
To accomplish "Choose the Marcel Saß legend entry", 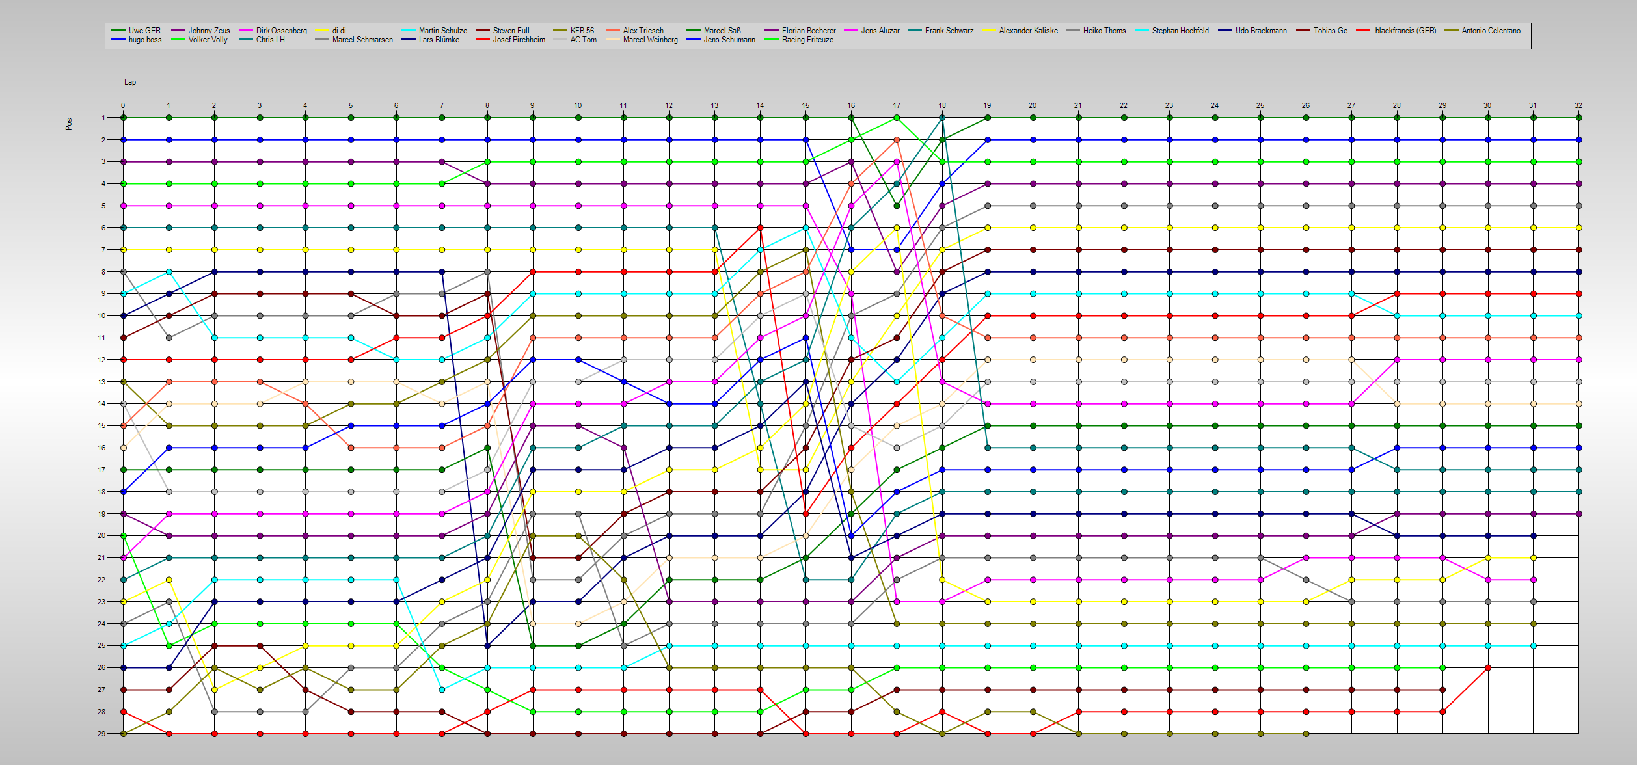I will (x=714, y=31).
